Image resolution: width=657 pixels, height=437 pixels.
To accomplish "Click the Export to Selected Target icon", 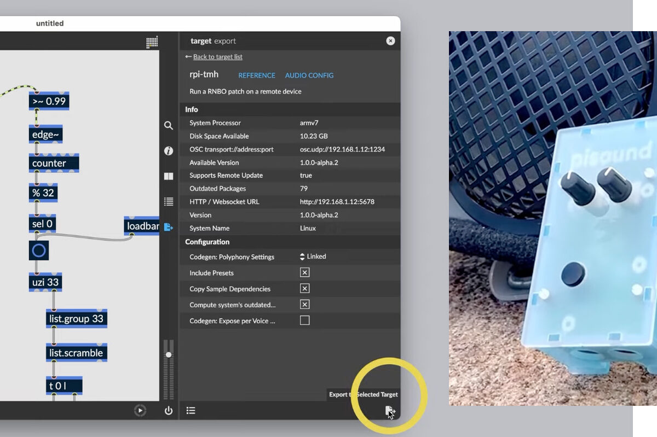I will [x=390, y=411].
